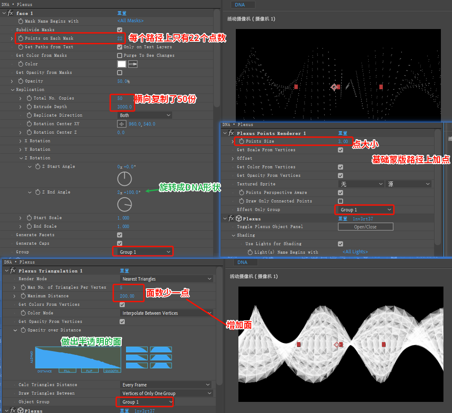Click stopwatch icon for Points on Each Mask
The width and height of the screenshot is (452, 413).
click(21, 38)
